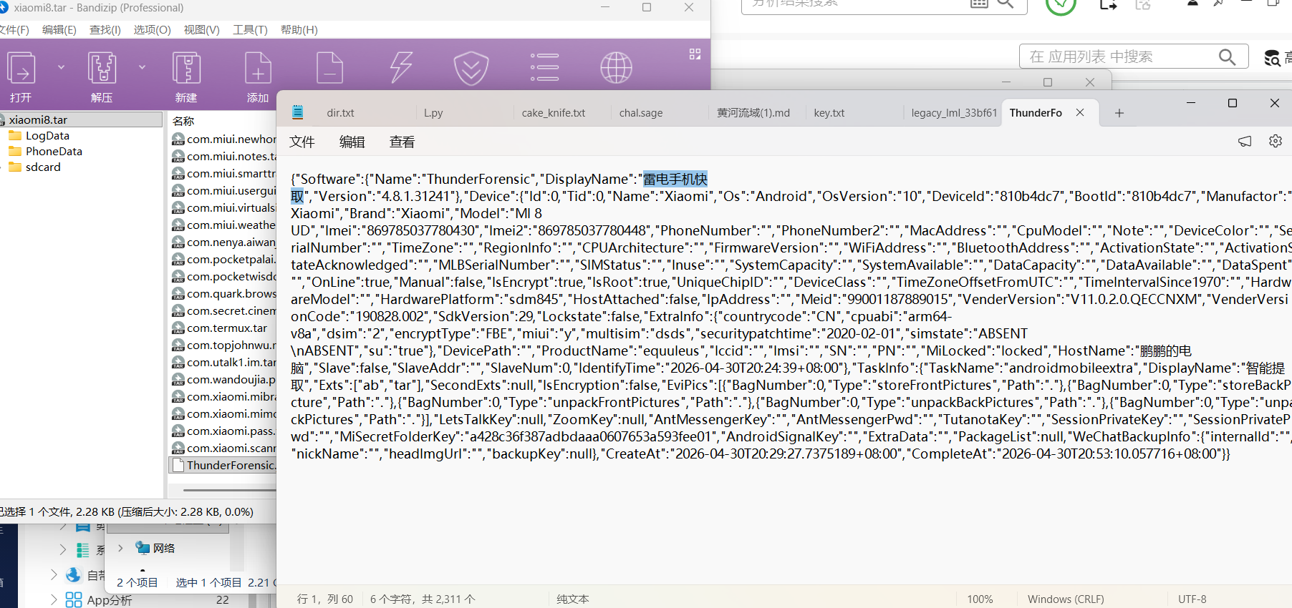The height and width of the screenshot is (608, 1292).
Task: Click the Open archive icon in Bandizip
Action: click(21, 69)
